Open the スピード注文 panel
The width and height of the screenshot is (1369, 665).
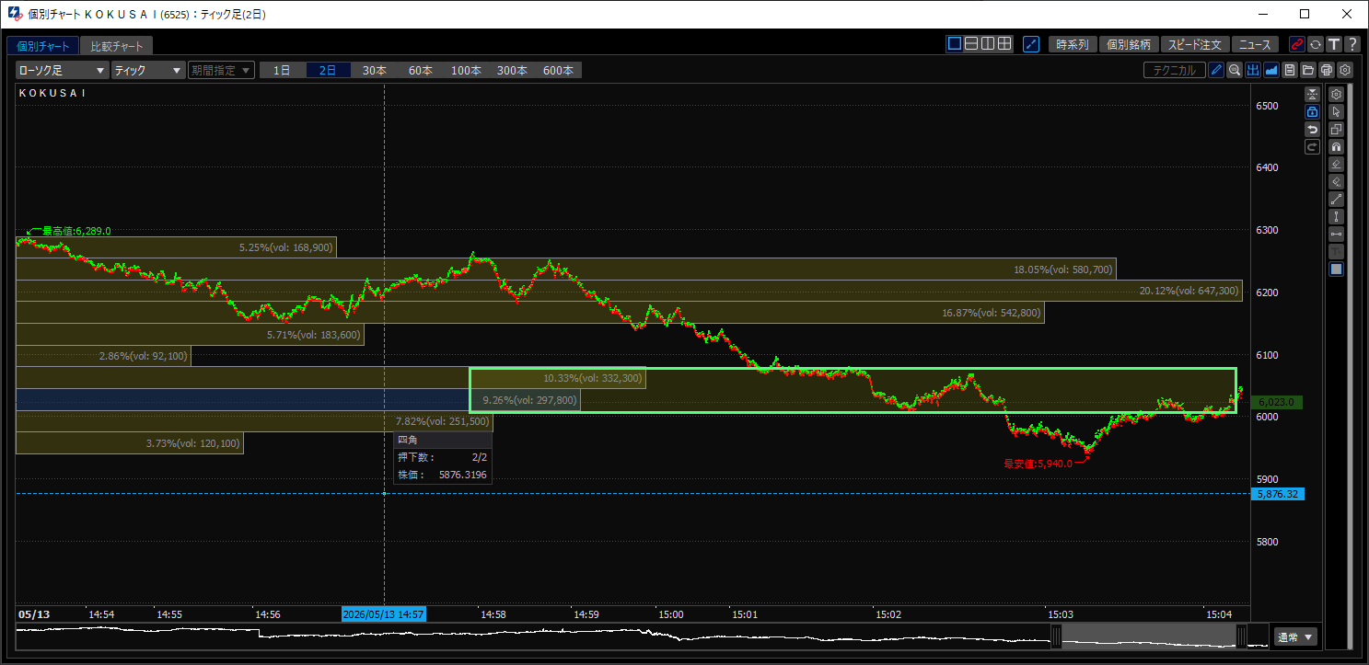click(x=1195, y=44)
